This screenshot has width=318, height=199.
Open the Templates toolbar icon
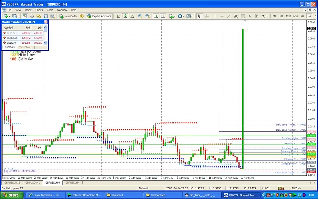click(188, 16)
